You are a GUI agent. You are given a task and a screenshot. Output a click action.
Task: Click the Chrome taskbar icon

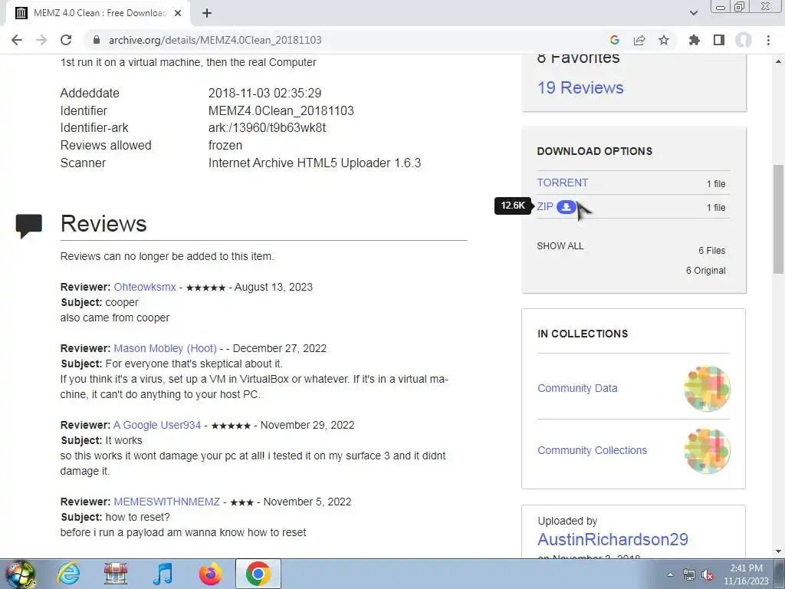click(258, 574)
